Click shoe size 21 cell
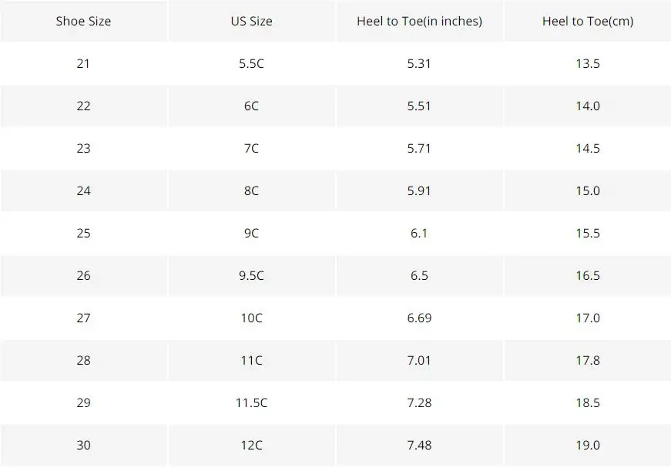This screenshot has height=468, width=671. [x=83, y=63]
